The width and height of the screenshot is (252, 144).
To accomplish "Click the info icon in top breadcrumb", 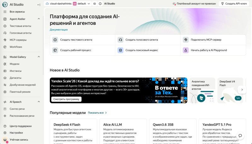I will click(100, 4).
